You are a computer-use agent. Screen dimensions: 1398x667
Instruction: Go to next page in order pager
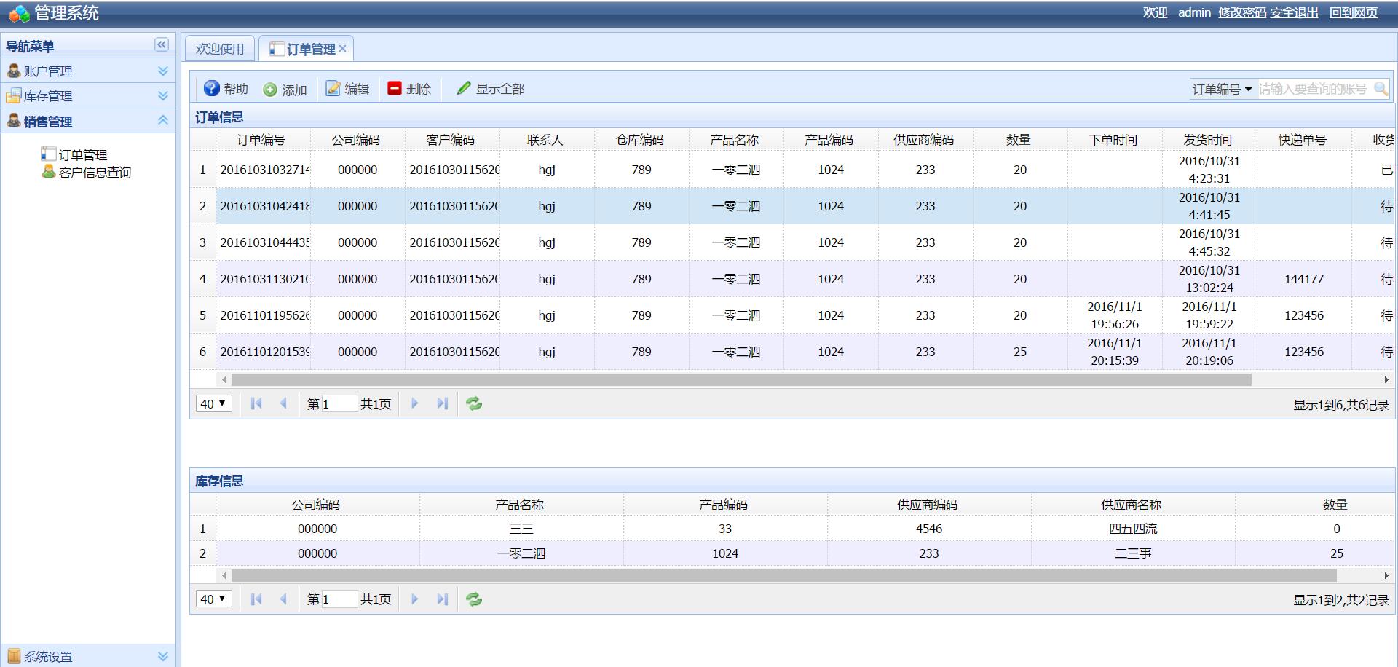point(415,403)
